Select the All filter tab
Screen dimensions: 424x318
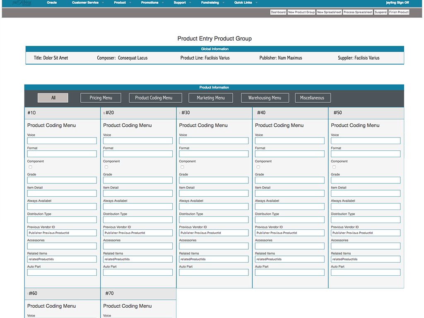[53, 98]
